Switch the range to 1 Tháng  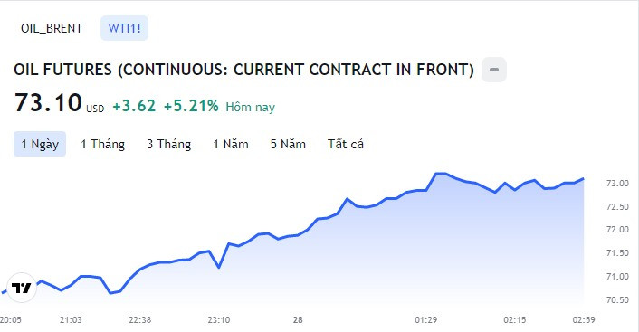point(102,144)
